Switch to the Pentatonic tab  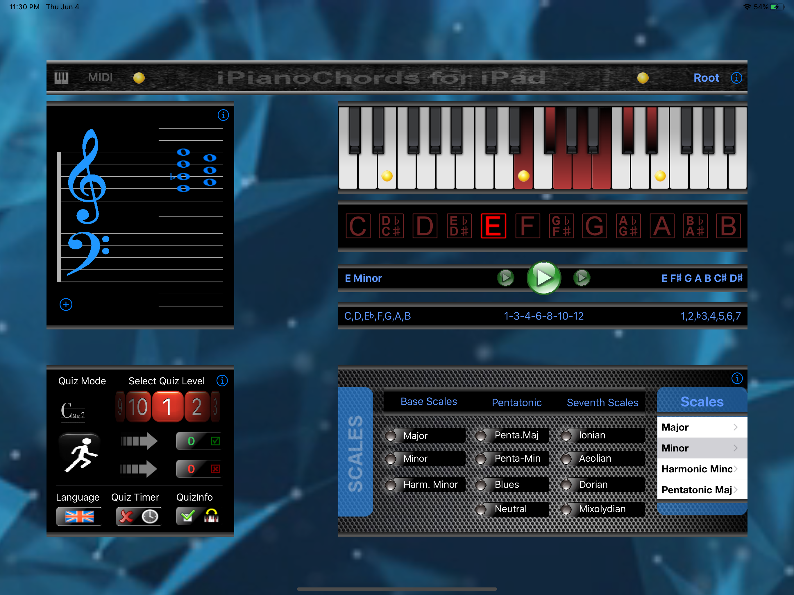[516, 403]
